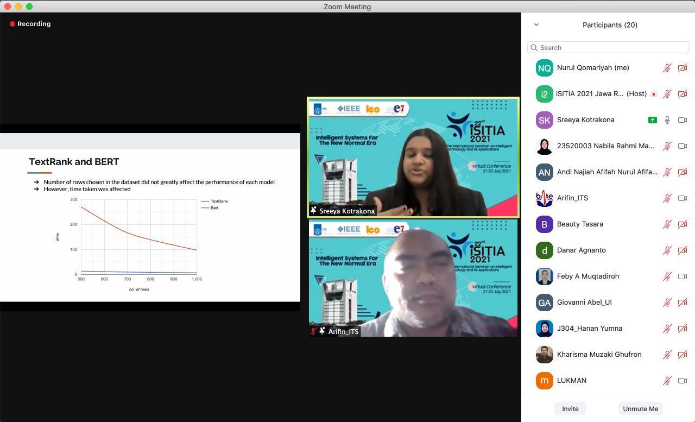Click Beauty Tasara's disabled camera icon

(x=683, y=224)
